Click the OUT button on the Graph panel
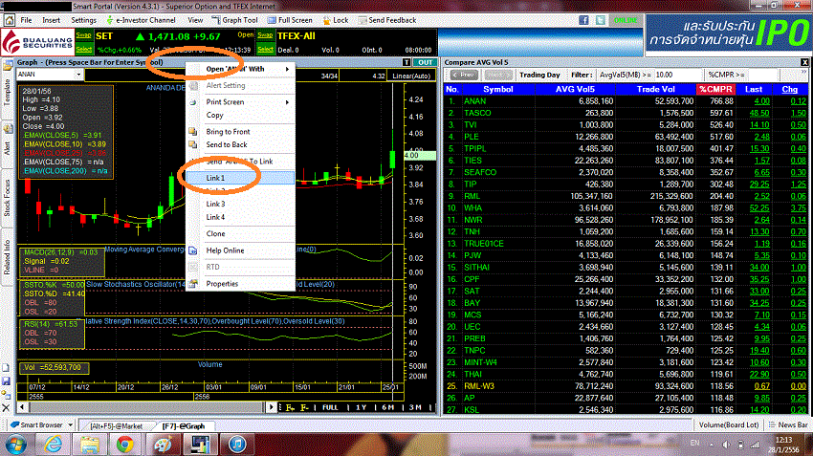This screenshot has width=813, height=456. click(426, 62)
